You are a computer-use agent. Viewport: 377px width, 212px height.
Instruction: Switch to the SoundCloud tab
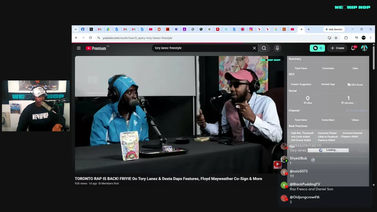[168, 29]
